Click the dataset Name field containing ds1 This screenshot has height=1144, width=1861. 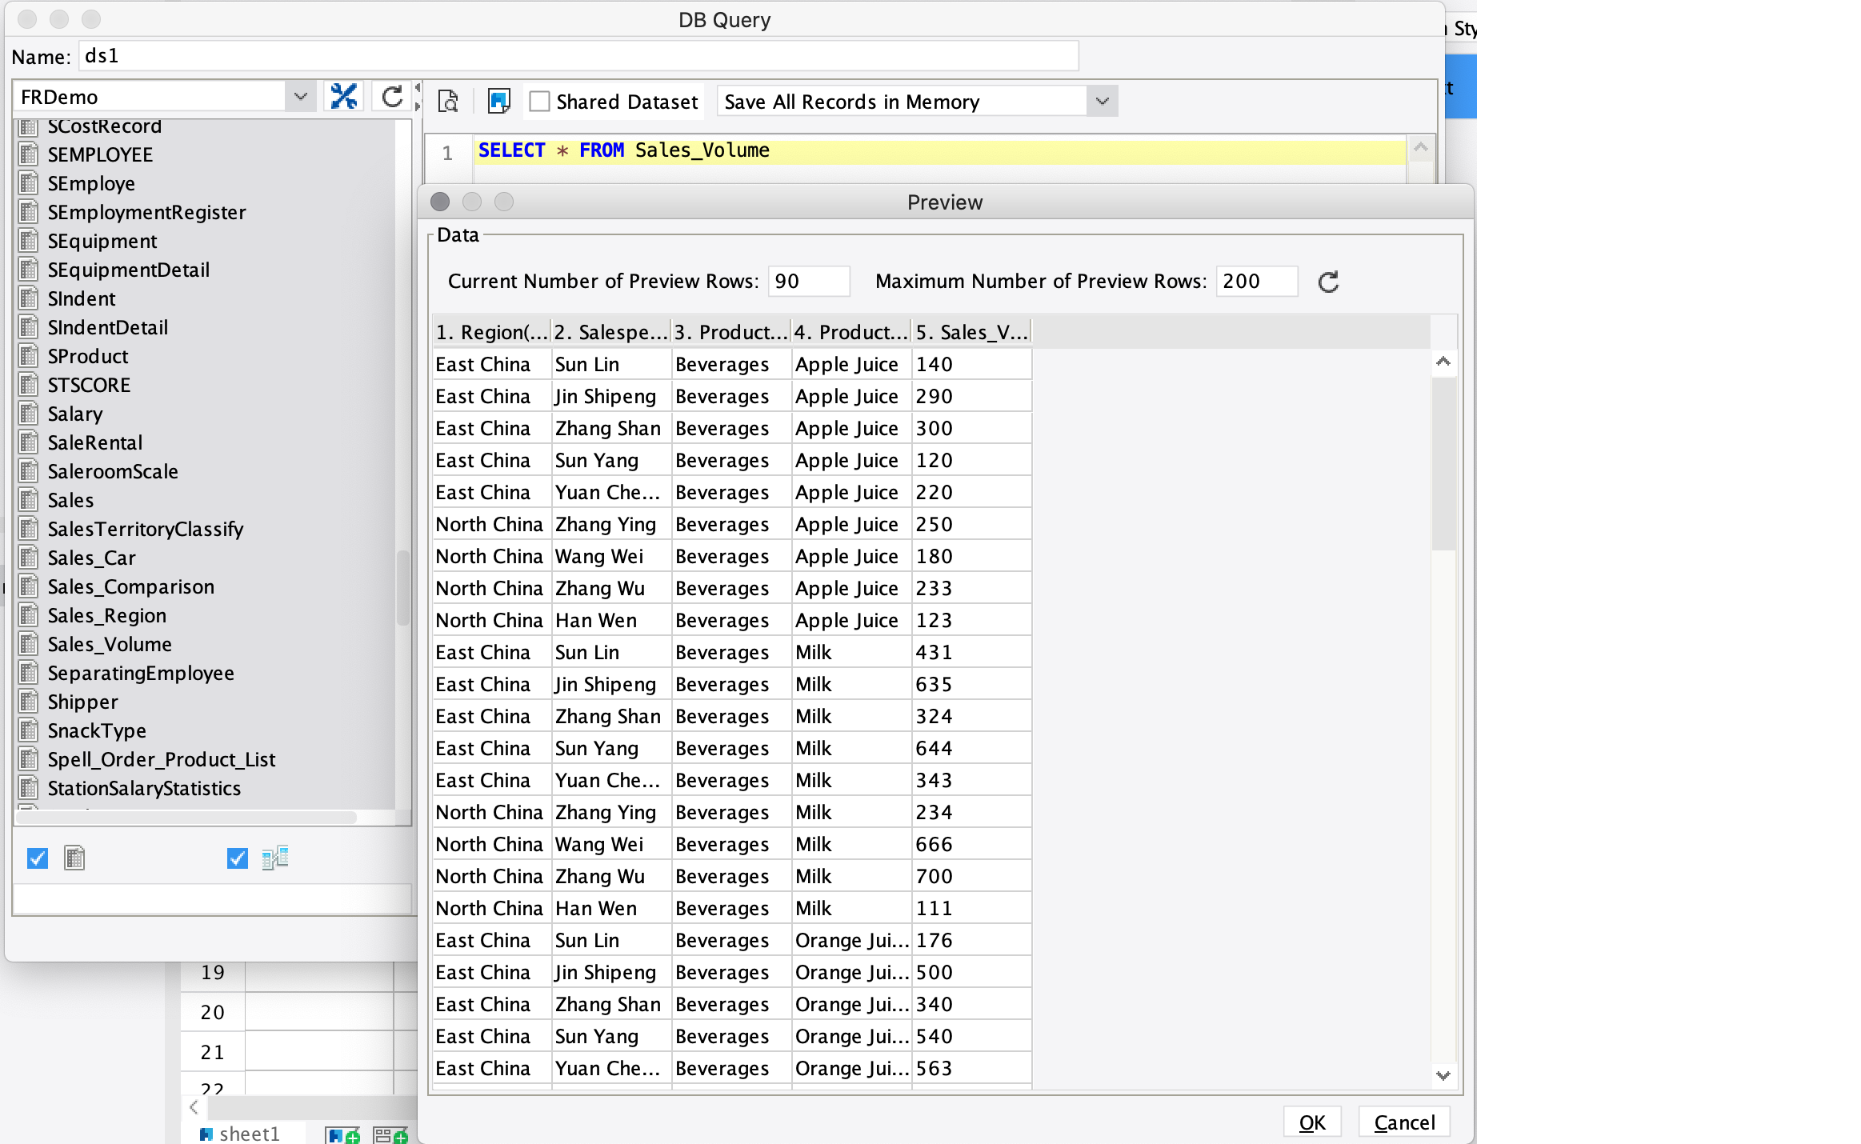coord(578,56)
